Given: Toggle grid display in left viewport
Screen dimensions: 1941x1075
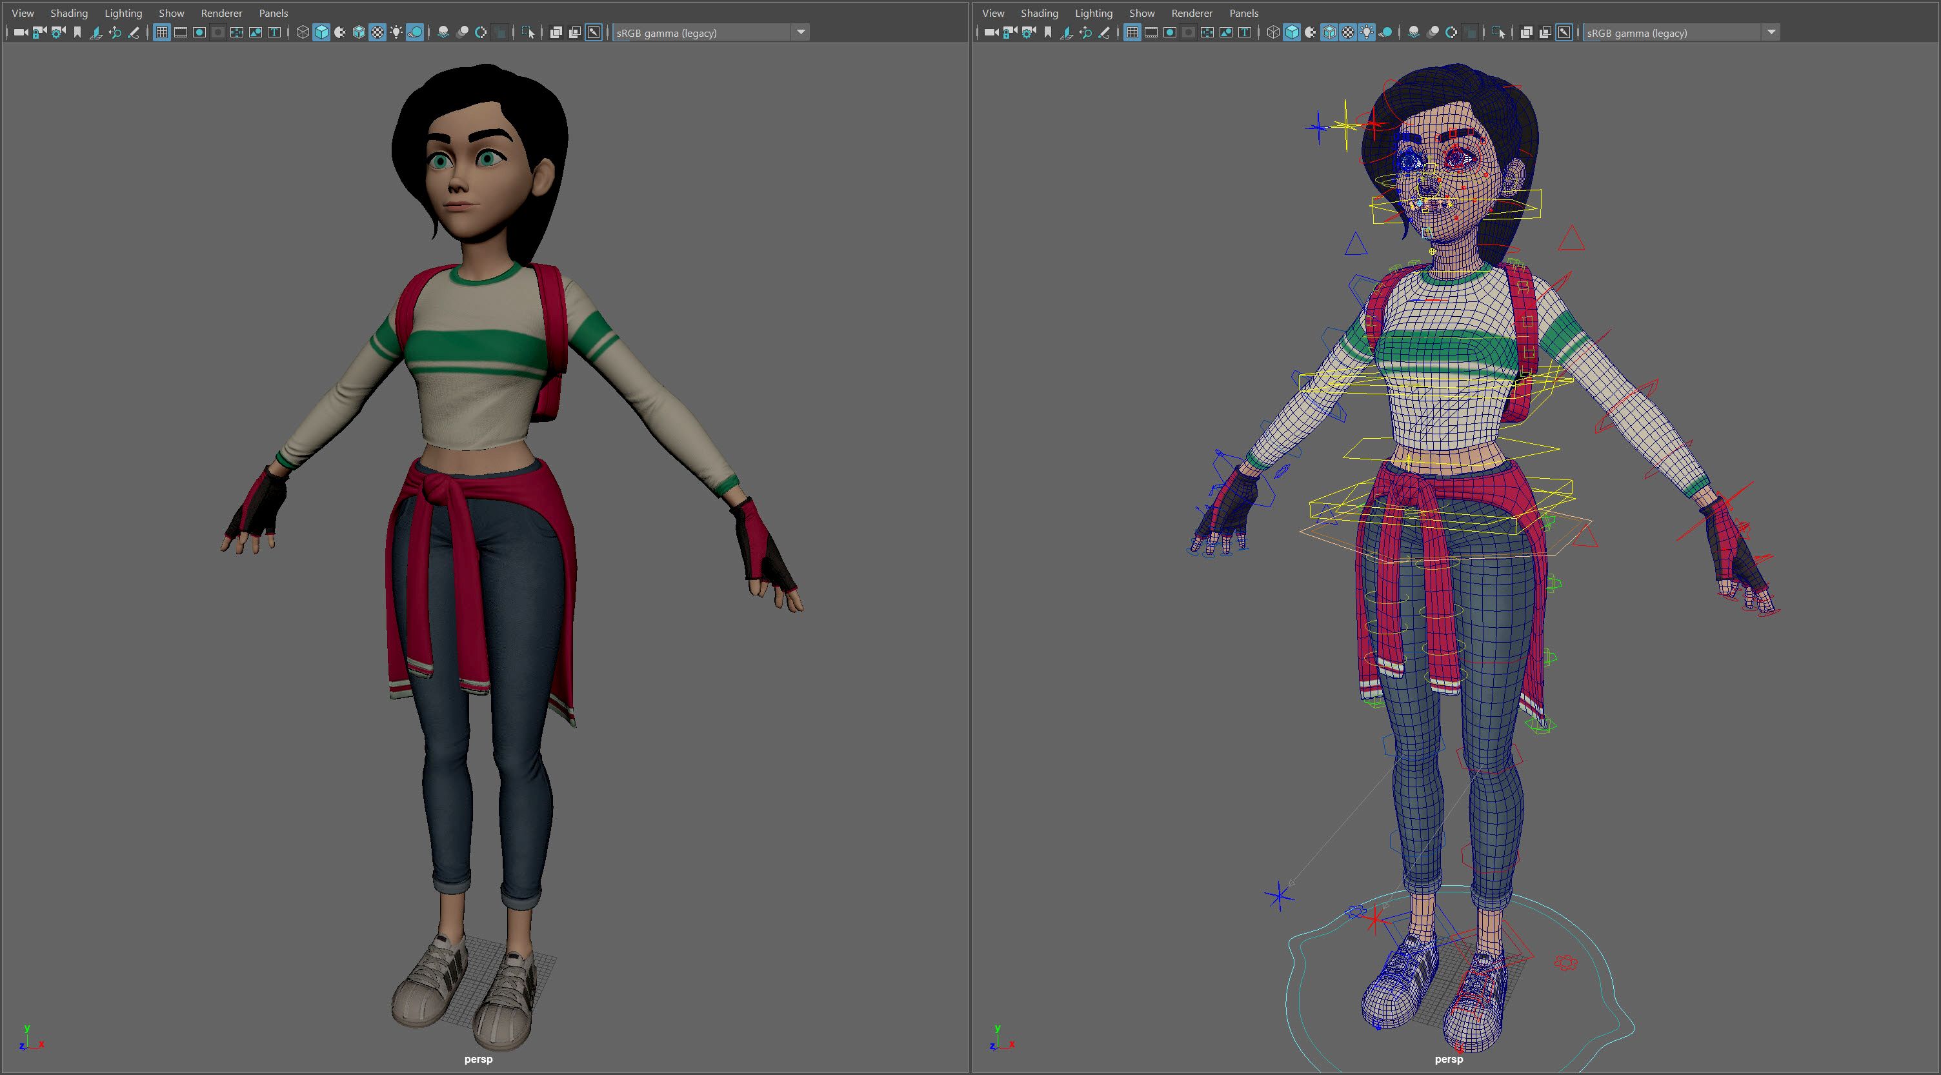Looking at the screenshot, I should pyautogui.click(x=161, y=32).
